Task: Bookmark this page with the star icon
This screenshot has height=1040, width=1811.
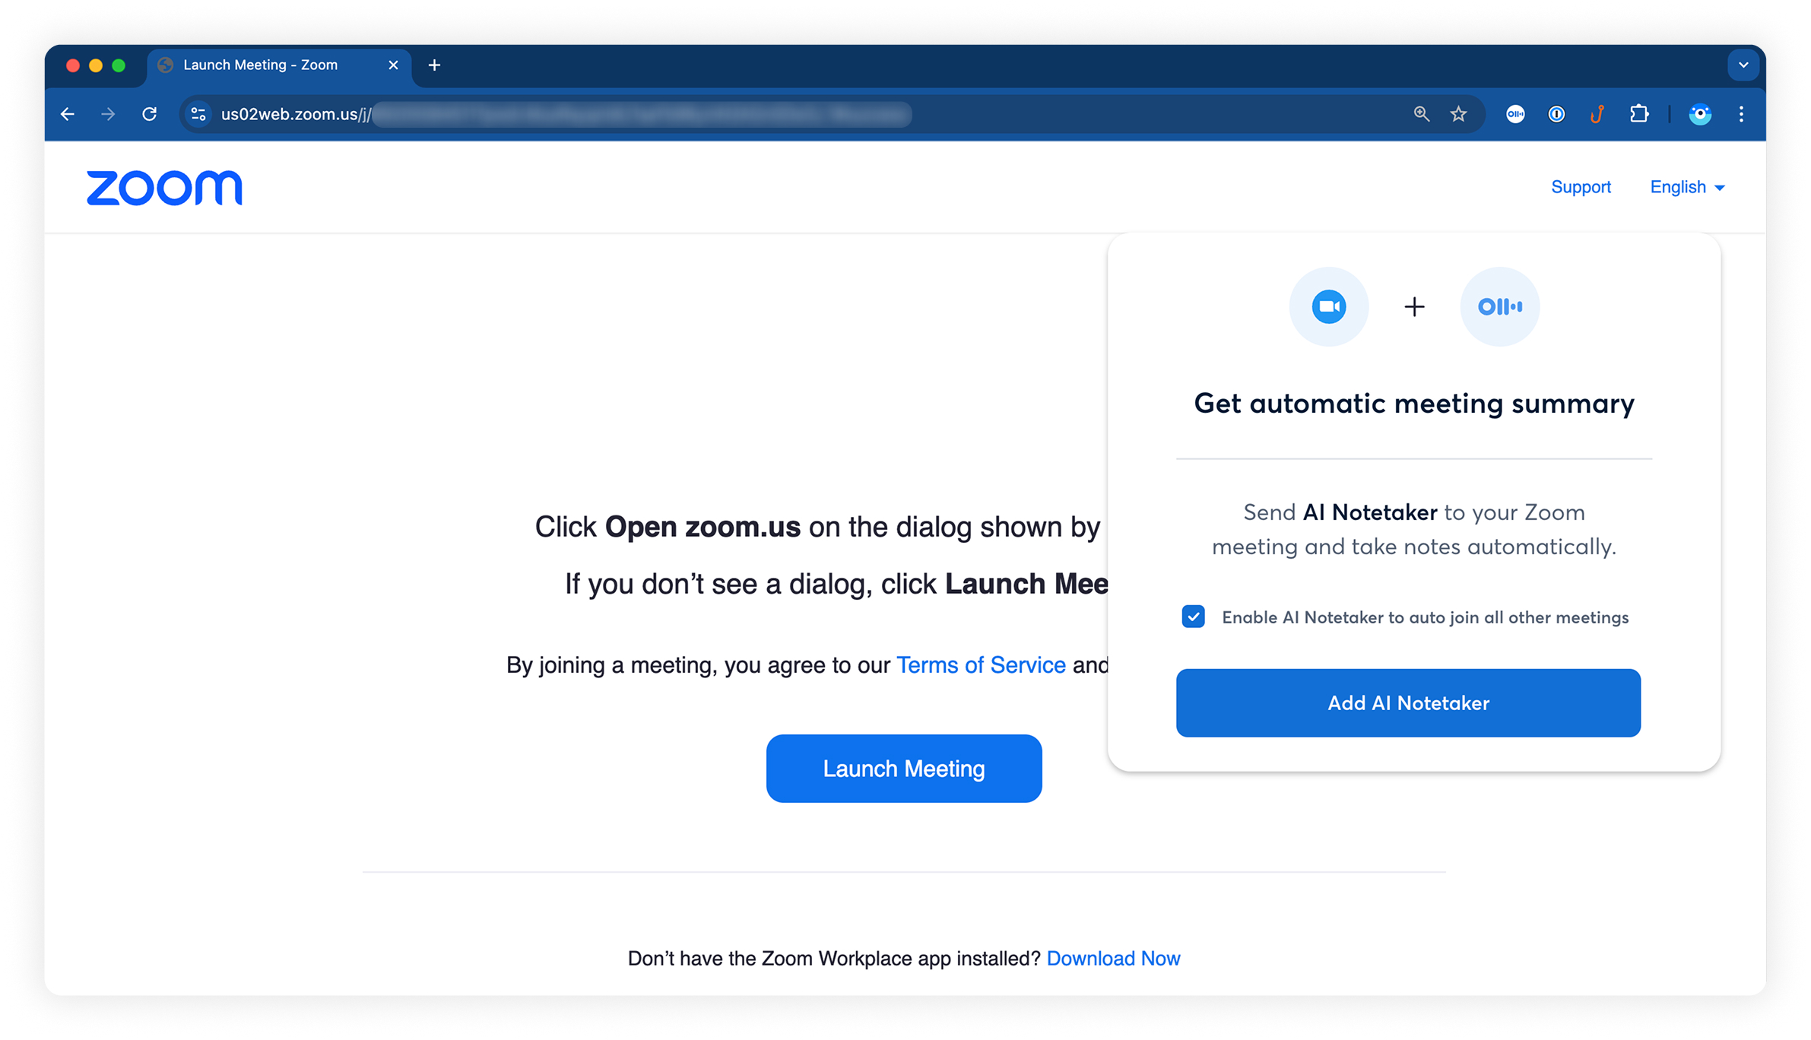Action: coord(1458,114)
